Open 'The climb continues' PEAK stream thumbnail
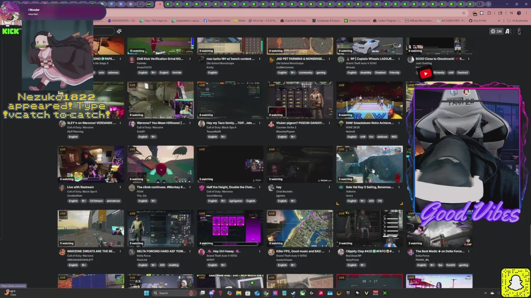Viewport: 531px width, 298px height. 161,164
